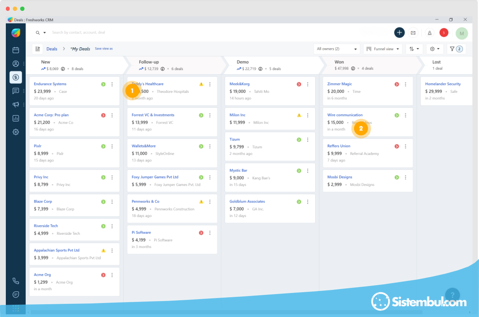Select the Follow-up stage header

[174, 65]
